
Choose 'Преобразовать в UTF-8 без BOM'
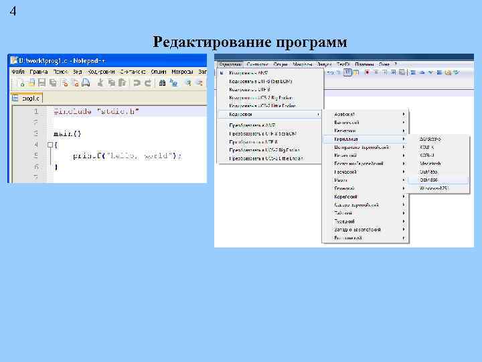click(x=270, y=133)
